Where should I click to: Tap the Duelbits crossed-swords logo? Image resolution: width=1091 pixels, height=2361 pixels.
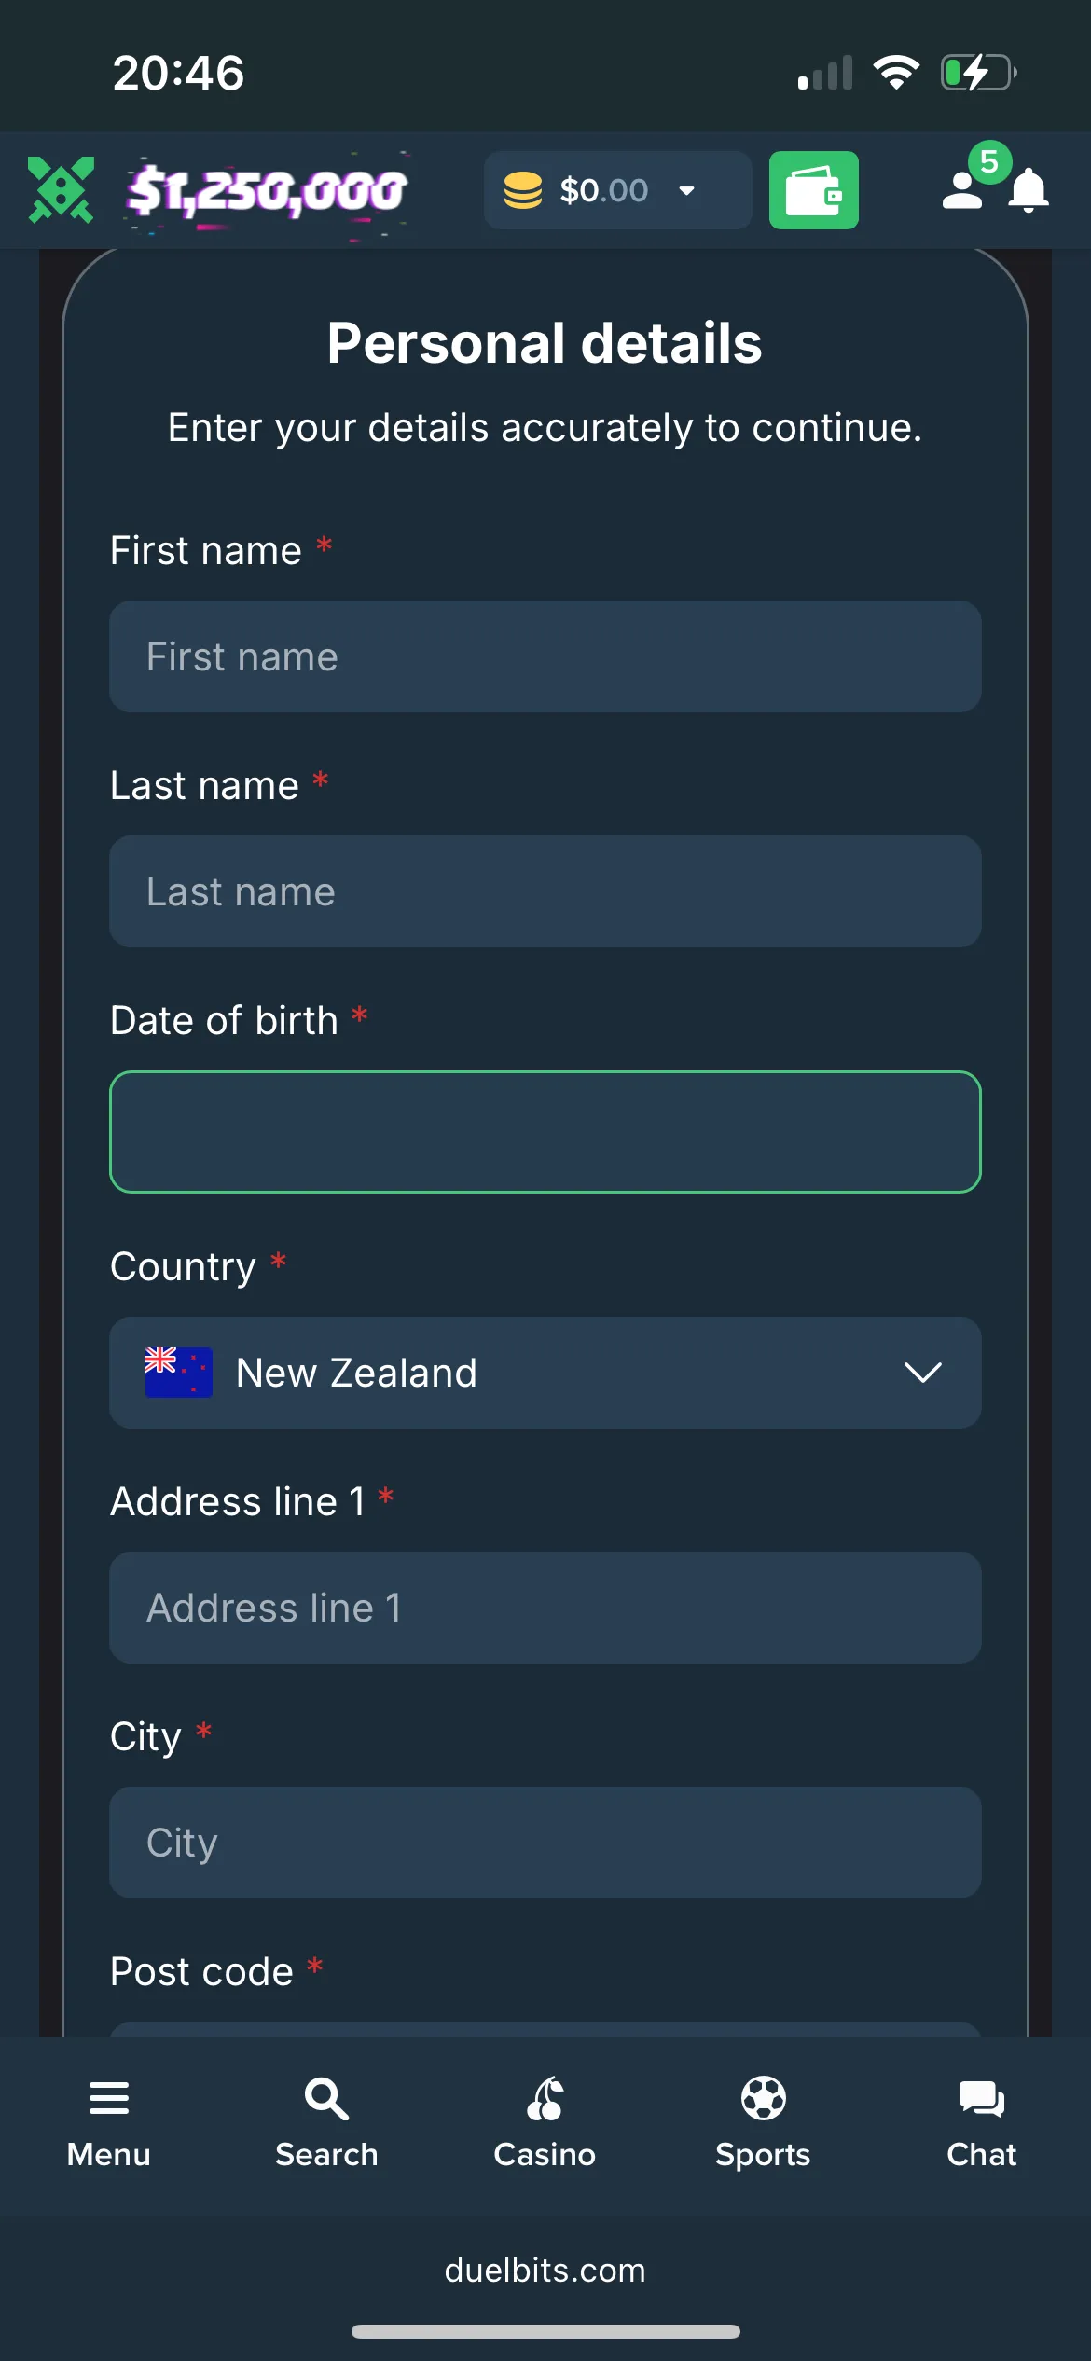61,190
